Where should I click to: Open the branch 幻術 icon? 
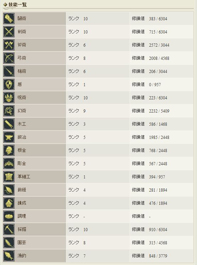pyautogui.click(x=9, y=111)
